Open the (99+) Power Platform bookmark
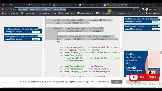The height and width of the screenshot is (91, 162). [67, 13]
